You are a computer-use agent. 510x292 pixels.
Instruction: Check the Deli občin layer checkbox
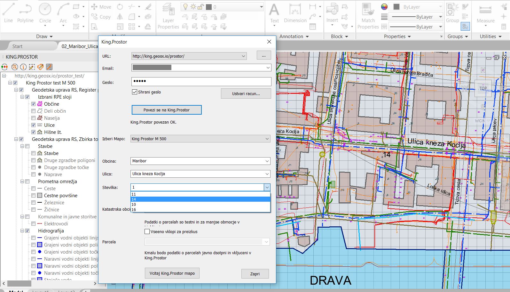[x=33, y=111]
